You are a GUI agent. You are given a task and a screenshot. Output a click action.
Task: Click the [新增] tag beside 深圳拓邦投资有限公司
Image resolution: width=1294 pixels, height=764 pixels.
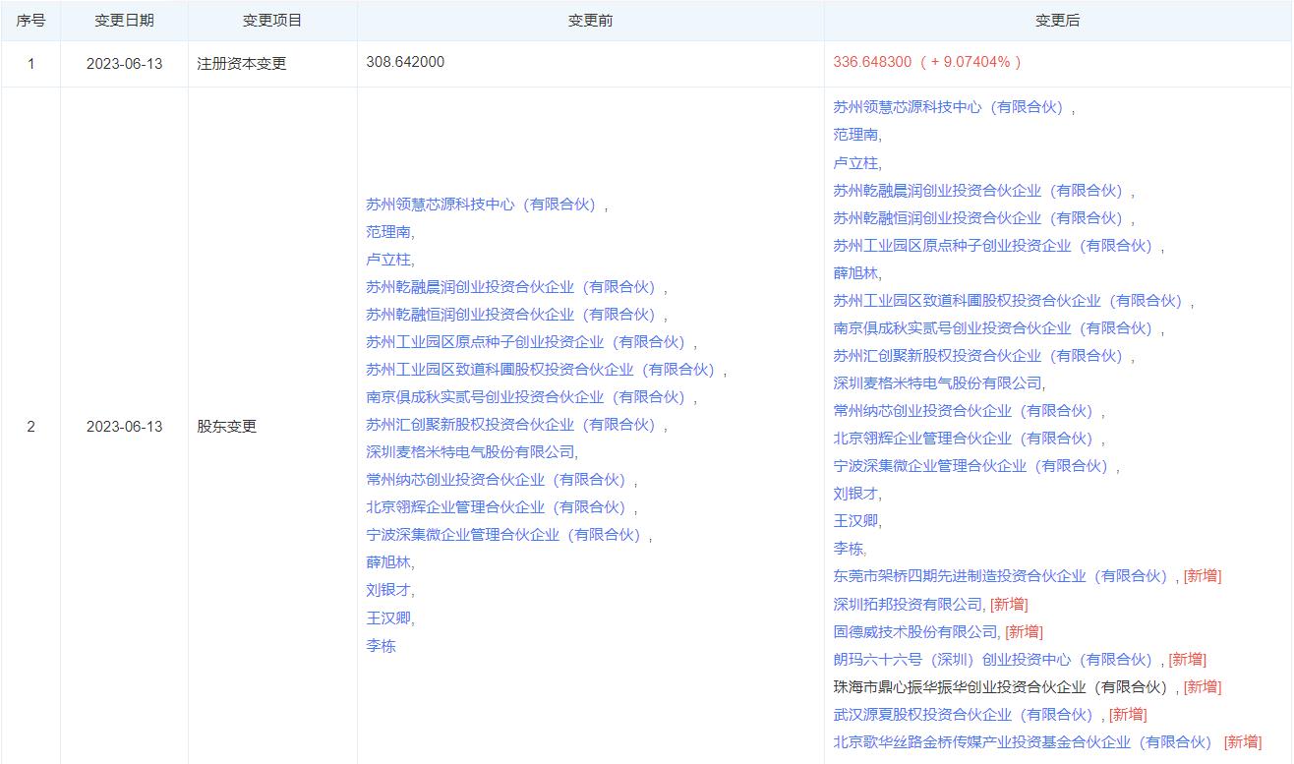point(1010,604)
